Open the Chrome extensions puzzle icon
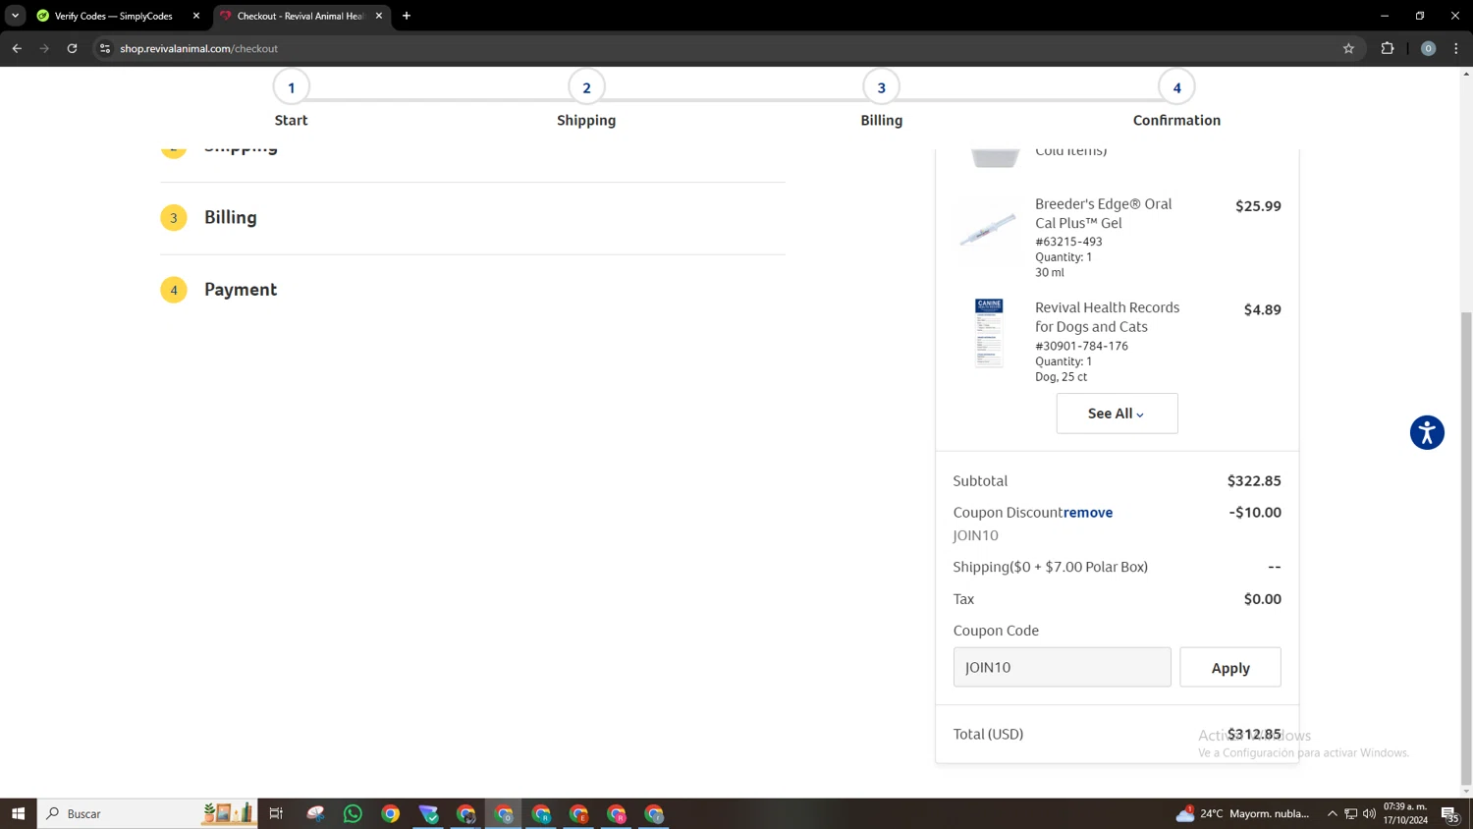The width and height of the screenshot is (1473, 829). click(1388, 48)
